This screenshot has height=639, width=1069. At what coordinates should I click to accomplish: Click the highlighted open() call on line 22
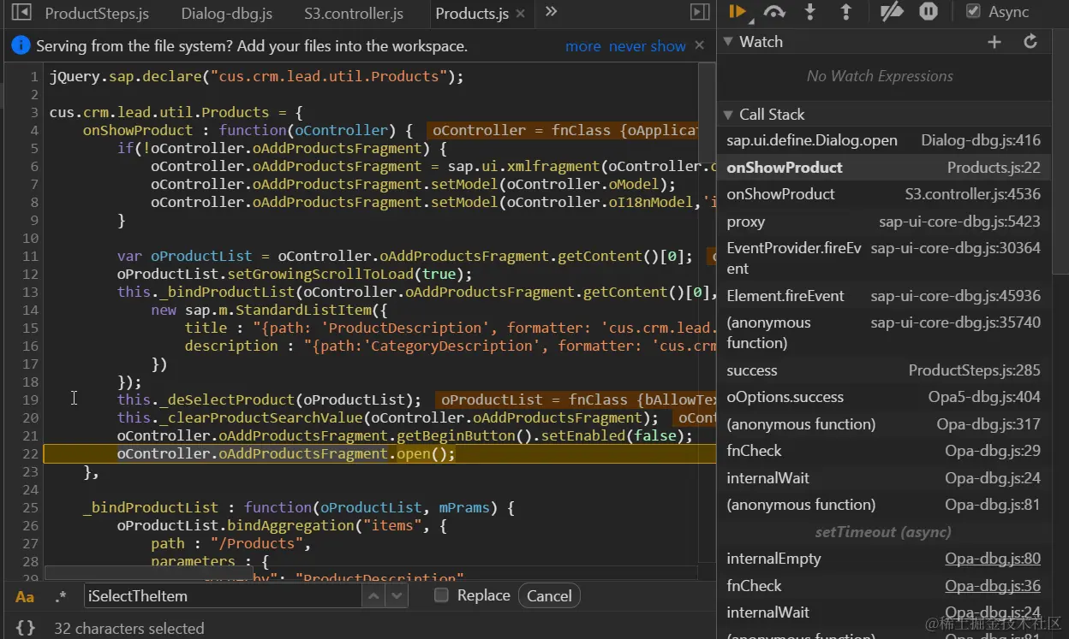426,454
